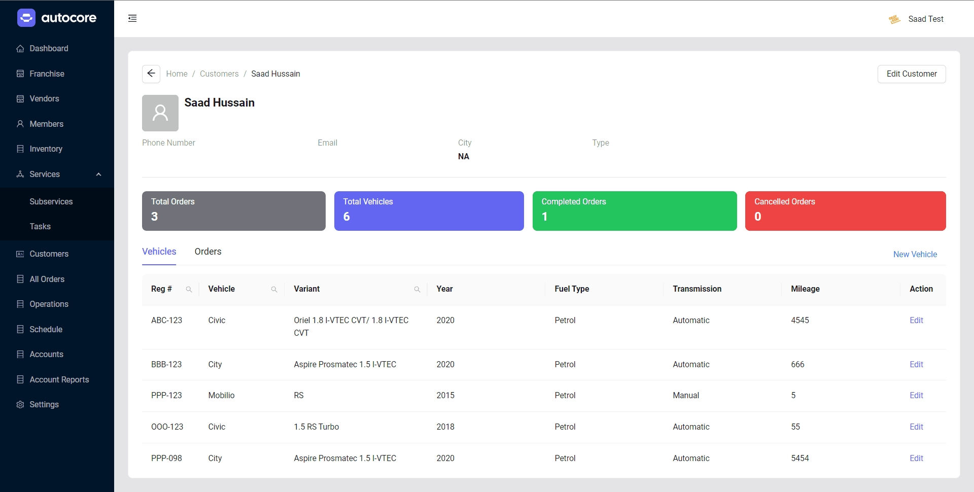974x492 pixels.
Task: Click the Total Vehicles card
Action: point(429,211)
